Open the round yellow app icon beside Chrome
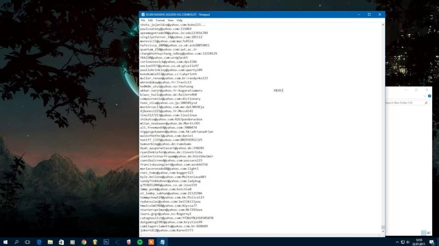The image size is (439, 246). click(95, 242)
